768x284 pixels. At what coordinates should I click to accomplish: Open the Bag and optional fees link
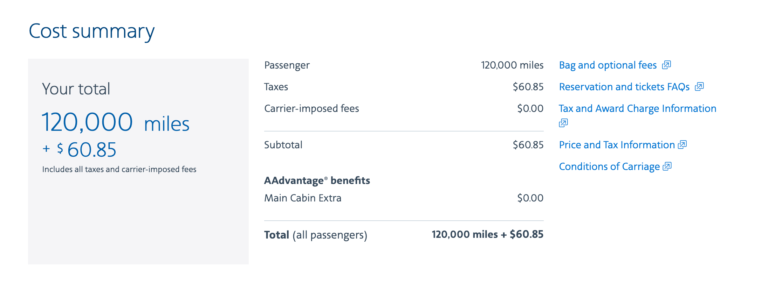click(x=608, y=65)
